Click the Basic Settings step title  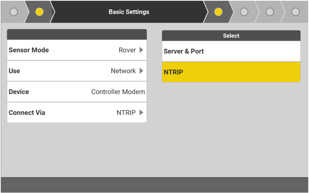(129, 12)
